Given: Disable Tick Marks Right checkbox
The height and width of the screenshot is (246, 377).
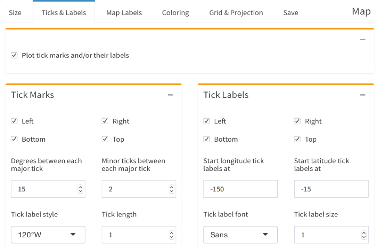Looking at the screenshot, I should pyautogui.click(x=105, y=121).
